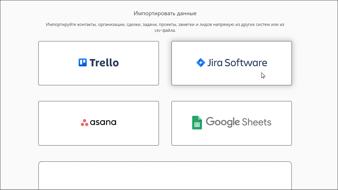The height and width of the screenshot is (190, 338).
Task: Open the Jira Software import card
Action: tap(232, 63)
